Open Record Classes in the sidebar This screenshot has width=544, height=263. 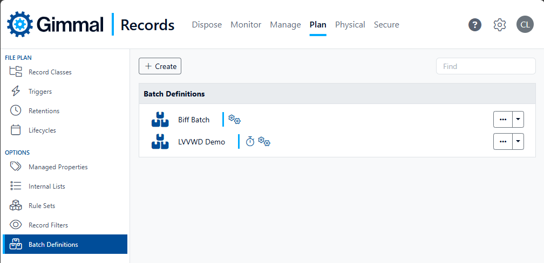(x=50, y=72)
